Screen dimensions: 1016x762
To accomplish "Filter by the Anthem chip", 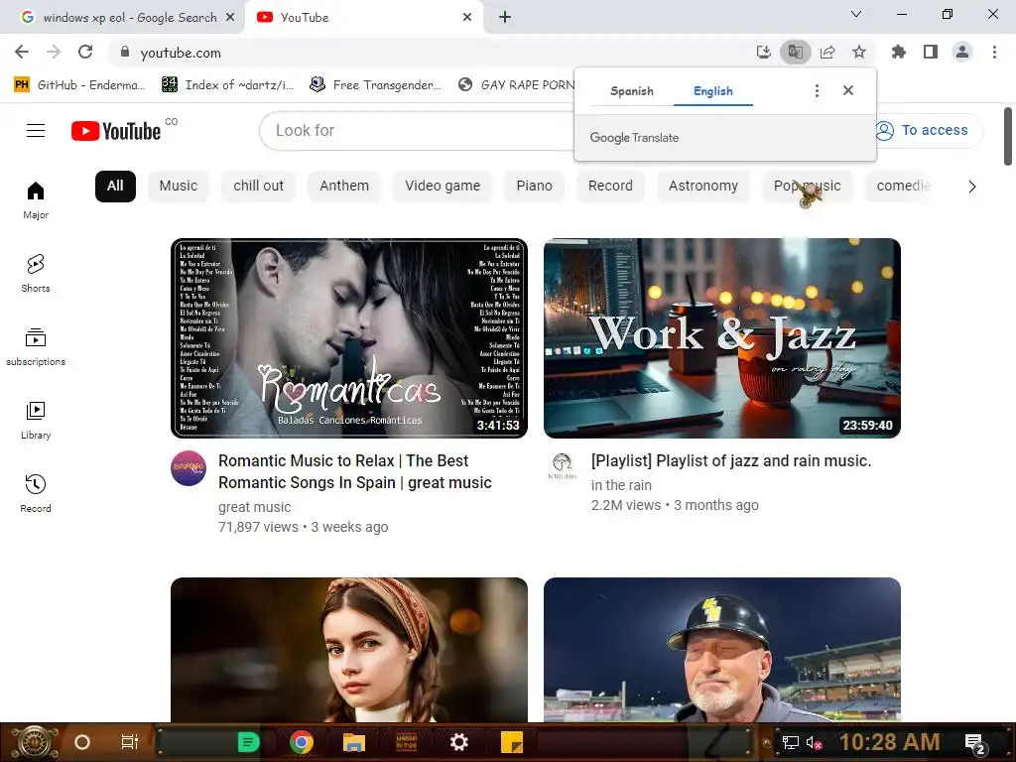I will pos(344,186).
